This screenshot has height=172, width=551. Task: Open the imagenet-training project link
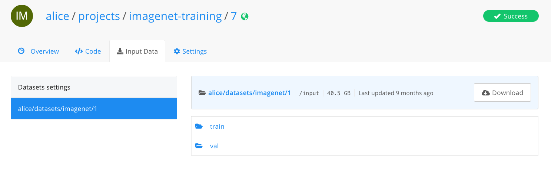(x=175, y=16)
